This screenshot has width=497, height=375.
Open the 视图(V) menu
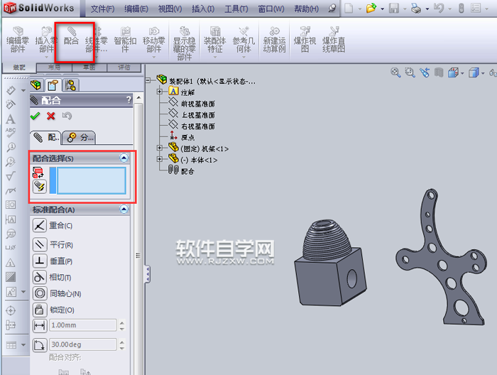[x=170, y=9]
